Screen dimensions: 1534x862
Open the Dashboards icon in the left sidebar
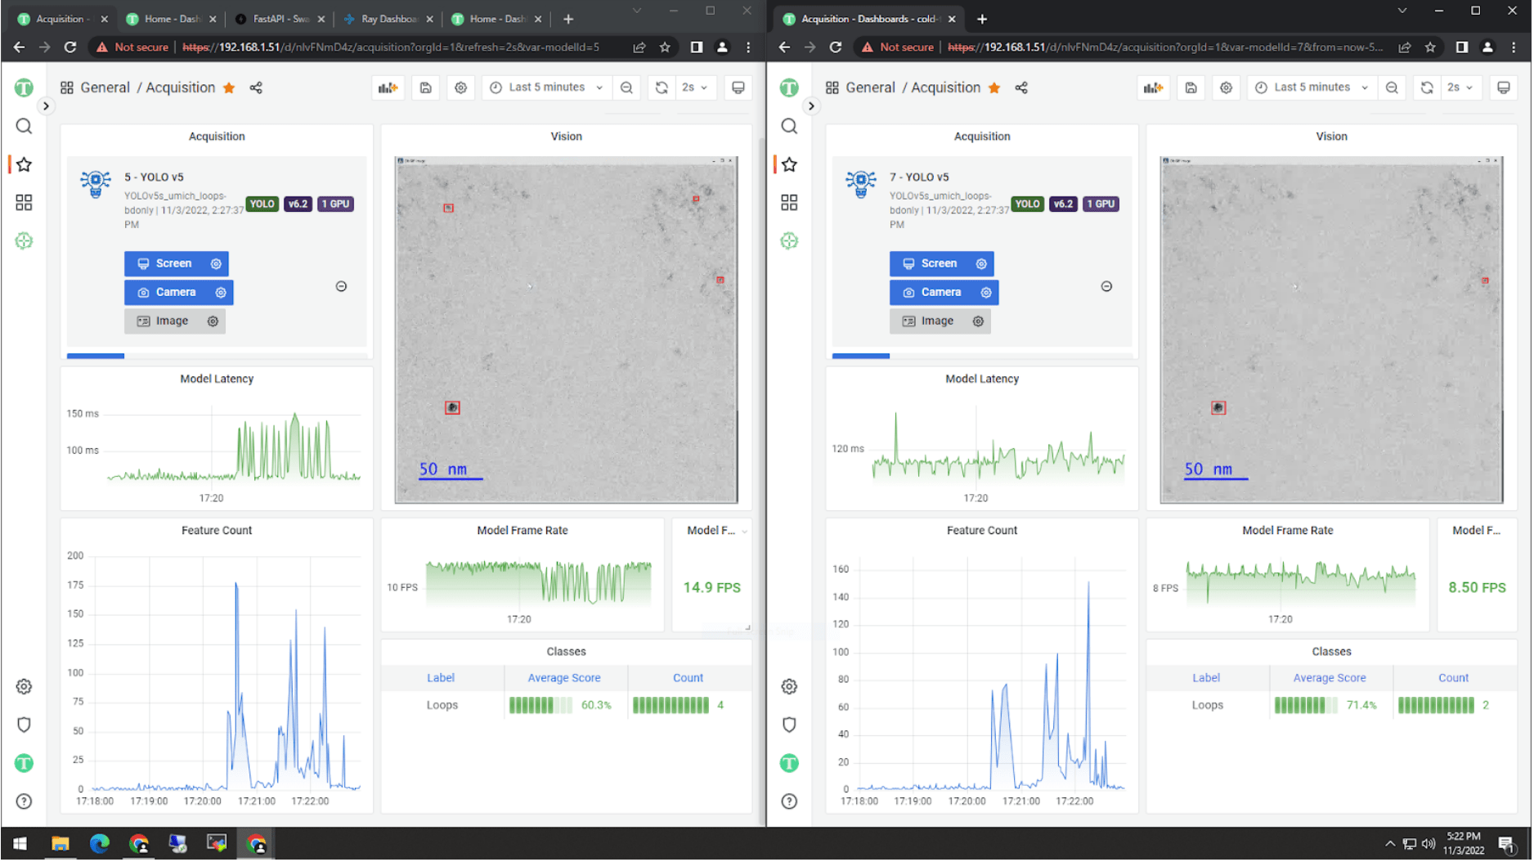pyautogui.click(x=24, y=202)
